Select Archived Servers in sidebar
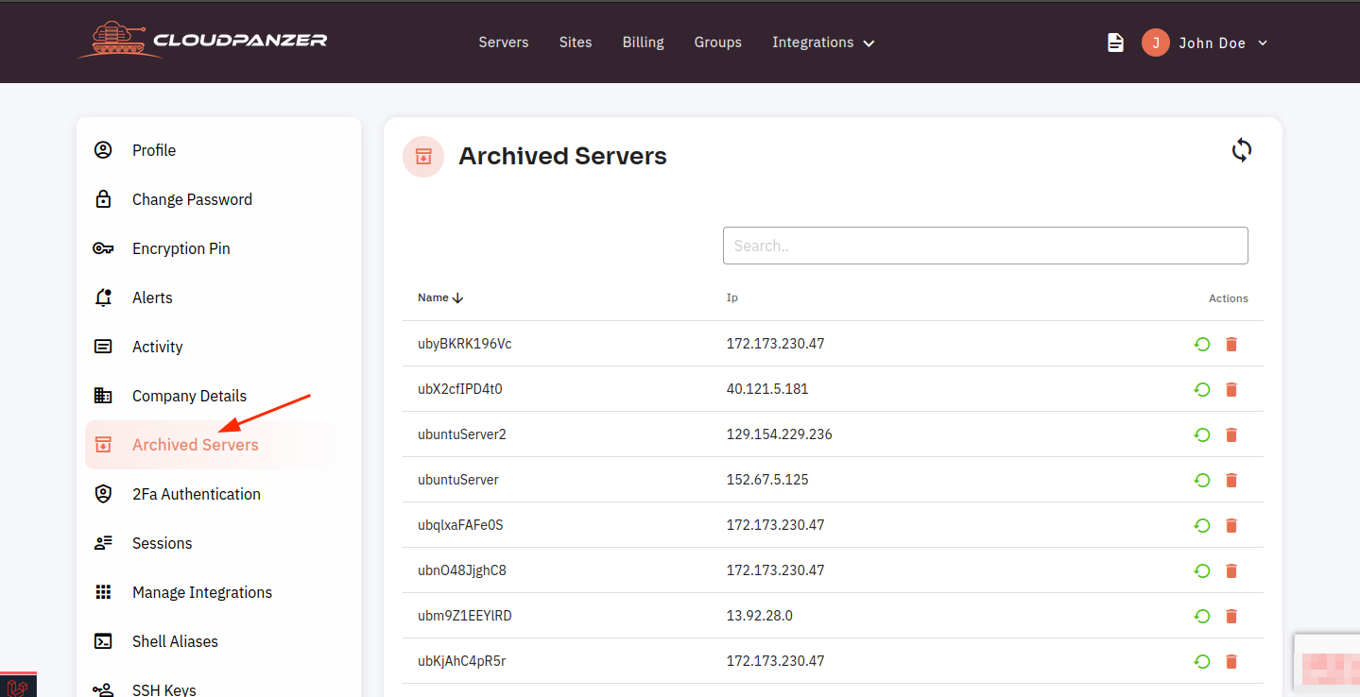 [195, 445]
